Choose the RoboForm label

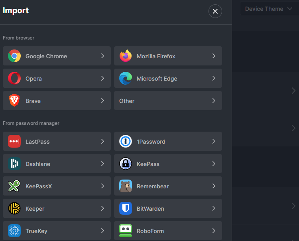tap(150, 231)
